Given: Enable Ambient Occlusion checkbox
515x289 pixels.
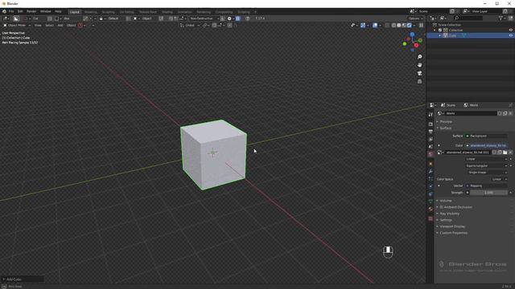Looking at the screenshot, I should 442,207.
